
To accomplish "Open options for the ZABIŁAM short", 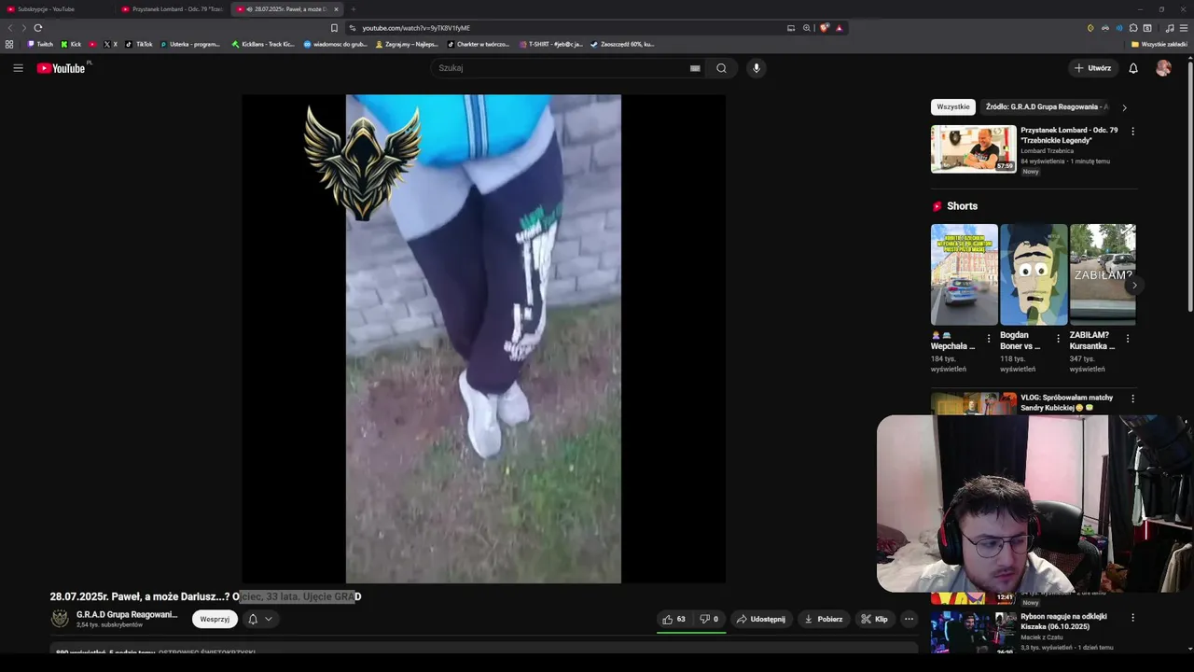I will click(x=1128, y=339).
